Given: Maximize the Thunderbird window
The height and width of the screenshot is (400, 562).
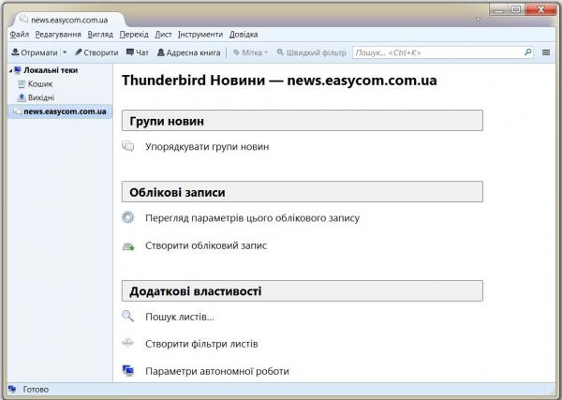Looking at the screenshot, I should coord(516,9).
